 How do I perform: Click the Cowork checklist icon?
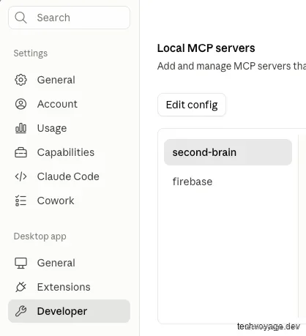pos(20,201)
